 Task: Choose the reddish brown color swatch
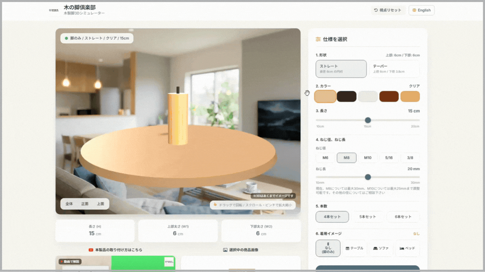[x=389, y=97]
